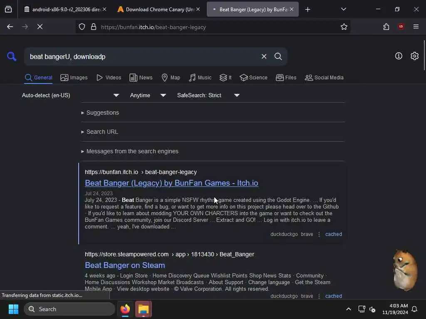Image resolution: width=426 pixels, height=319 pixels.
Task: Open File Explorer from the taskbar
Action: coord(144,309)
